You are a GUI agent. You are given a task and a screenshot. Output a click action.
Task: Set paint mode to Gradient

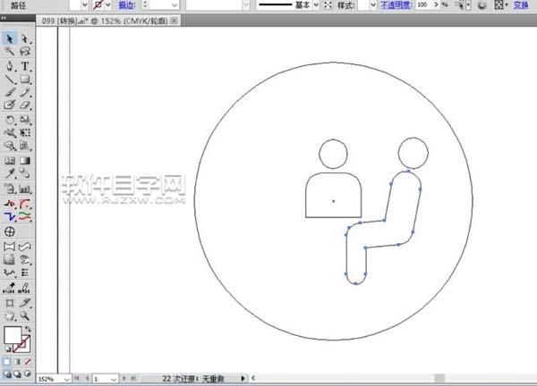point(17,362)
